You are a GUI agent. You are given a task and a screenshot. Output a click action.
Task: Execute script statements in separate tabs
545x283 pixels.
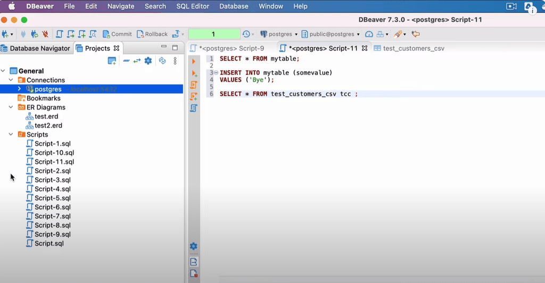(x=194, y=96)
